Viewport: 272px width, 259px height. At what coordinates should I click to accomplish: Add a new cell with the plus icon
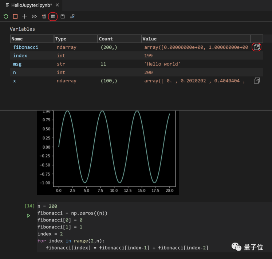tap(25, 16)
